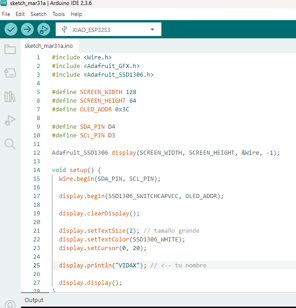
Task: Click the SCREEN_WIDTH 128 define line
Action: pos(94,92)
